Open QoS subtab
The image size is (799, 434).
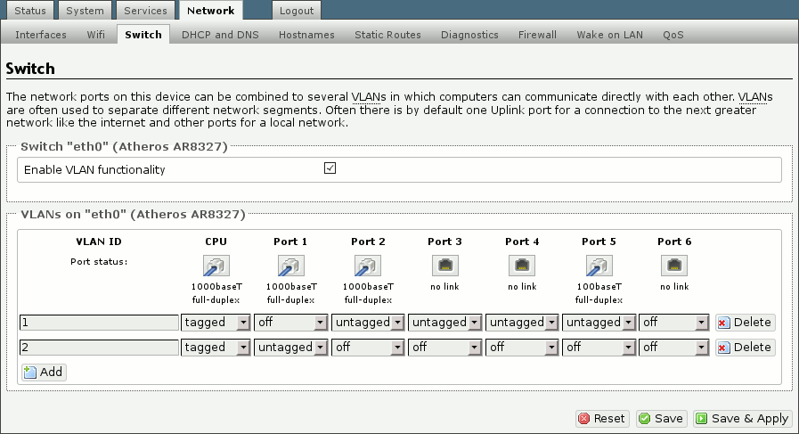(x=673, y=35)
